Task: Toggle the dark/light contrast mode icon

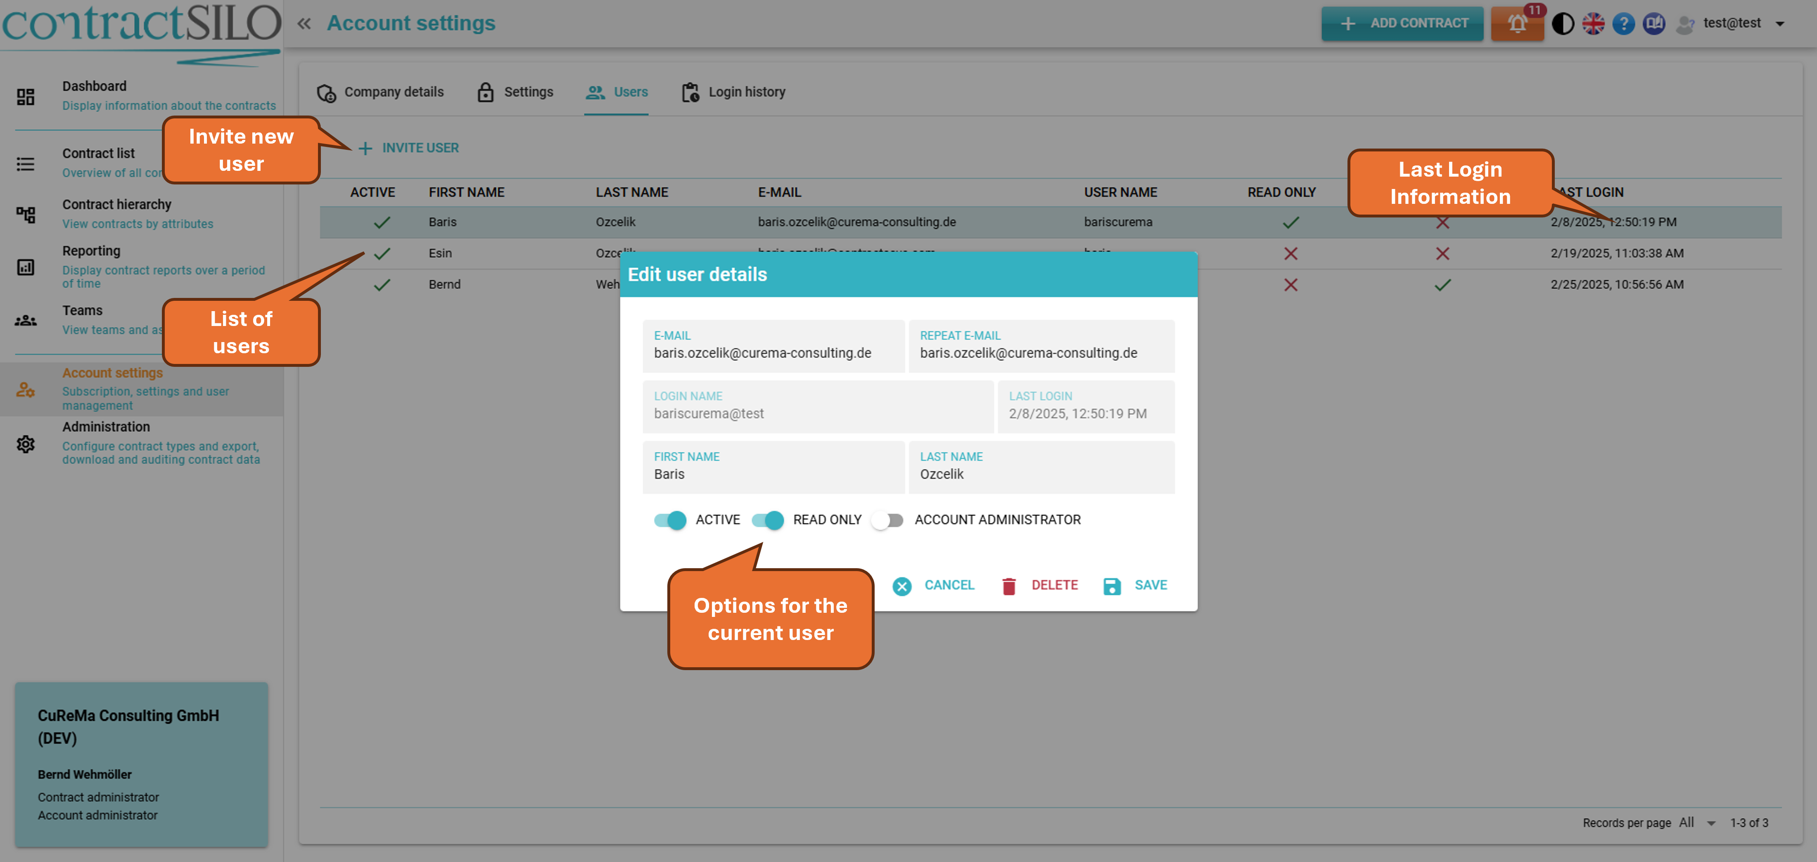Action: pos(1562,24)
